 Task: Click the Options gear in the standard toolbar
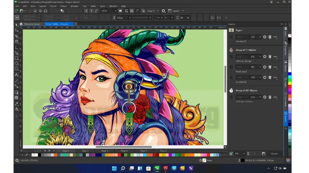click(163, 11)
